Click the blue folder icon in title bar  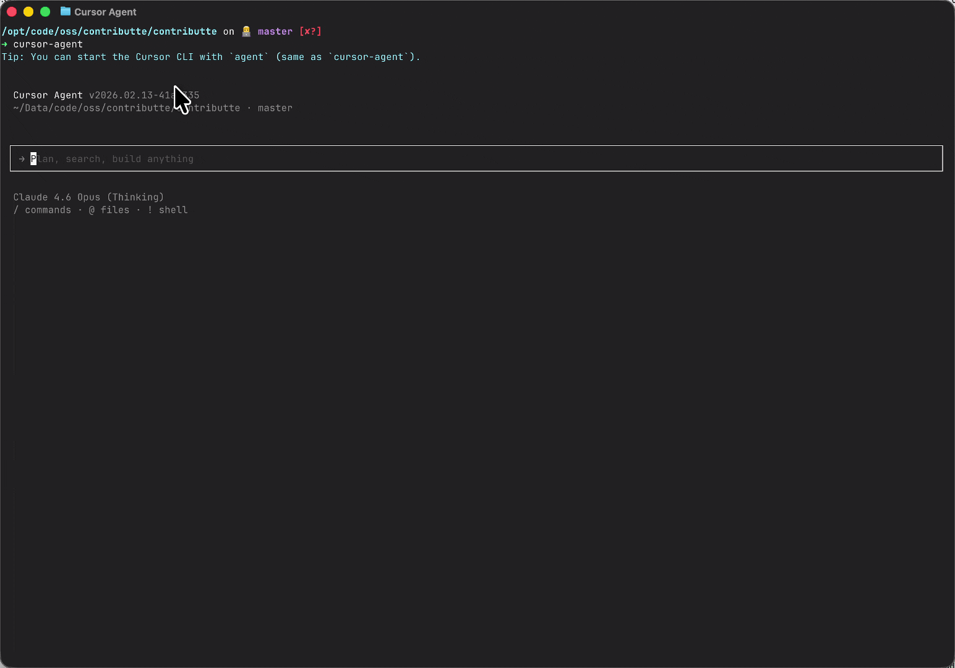click(65, 12)
